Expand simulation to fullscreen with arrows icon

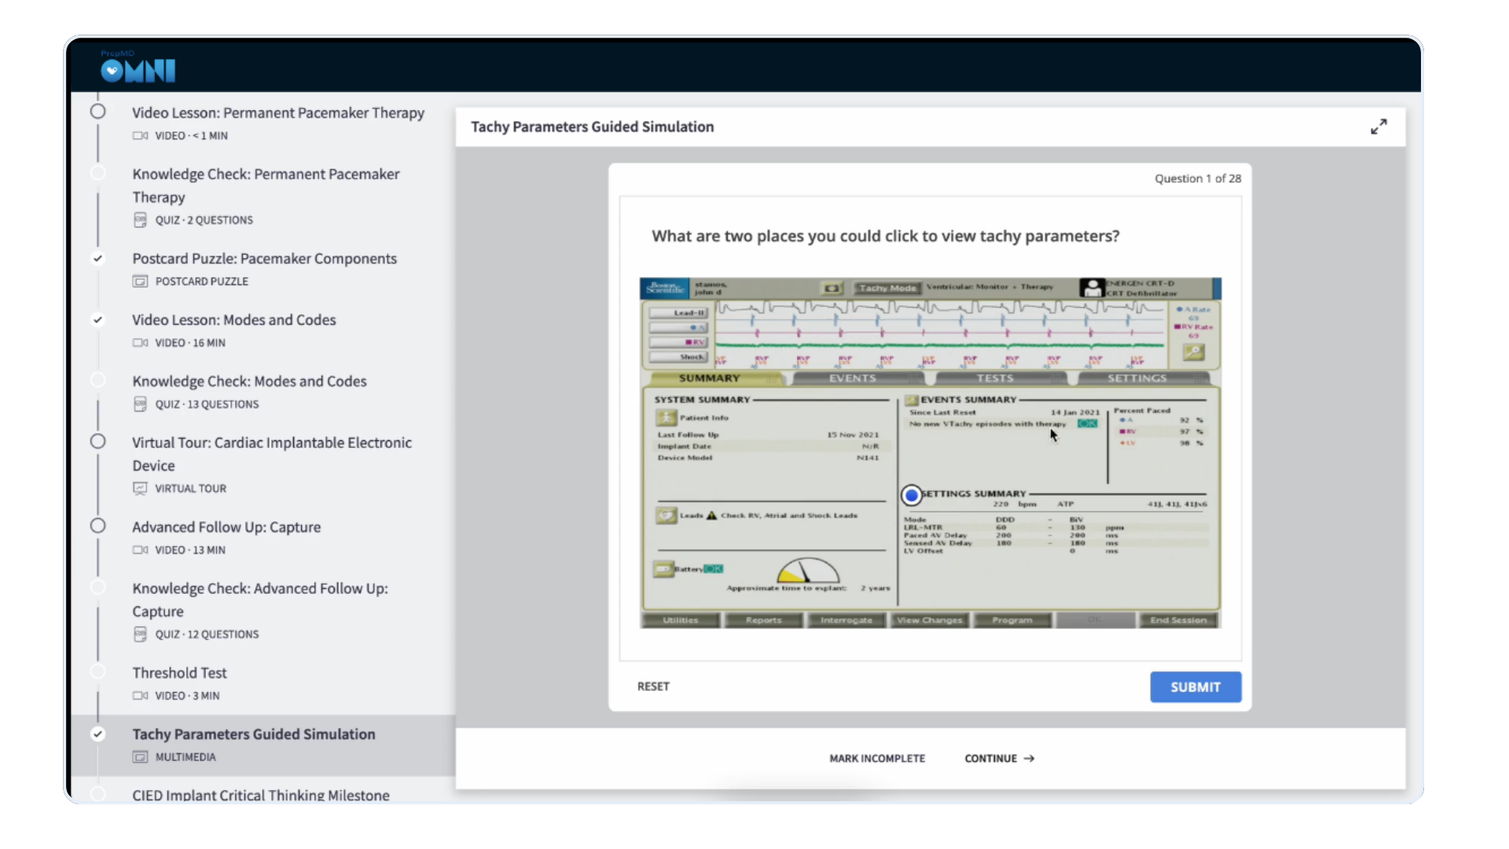point(1379,127)
